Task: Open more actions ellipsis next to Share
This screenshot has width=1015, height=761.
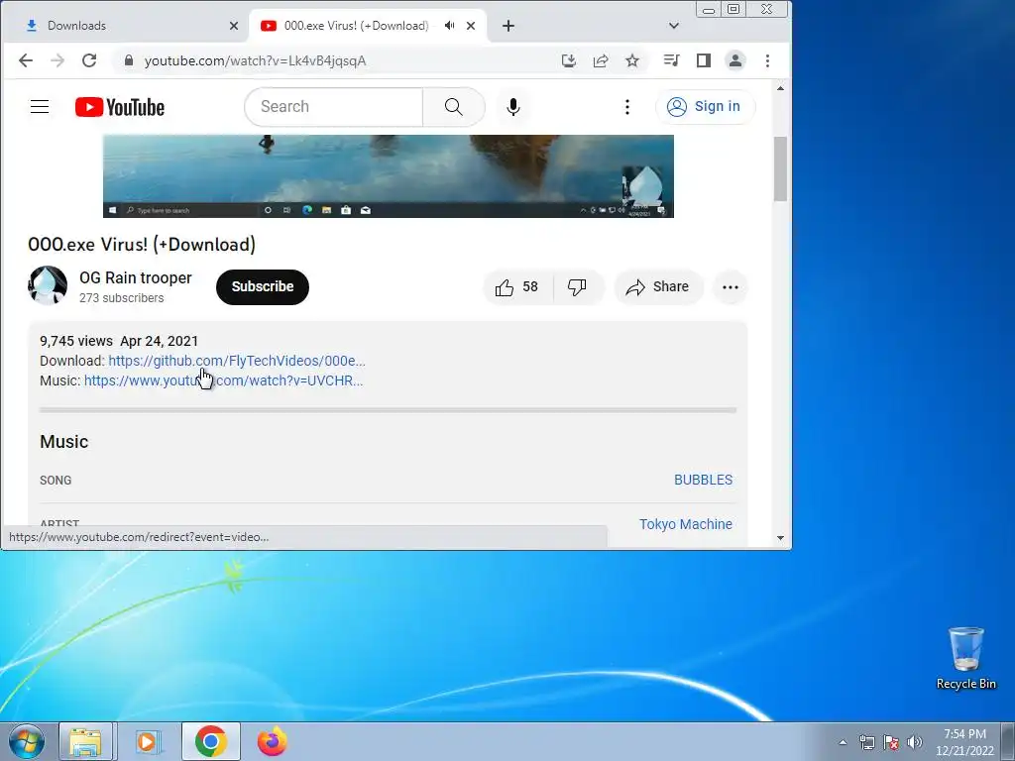Action: (x=731, y=287)
